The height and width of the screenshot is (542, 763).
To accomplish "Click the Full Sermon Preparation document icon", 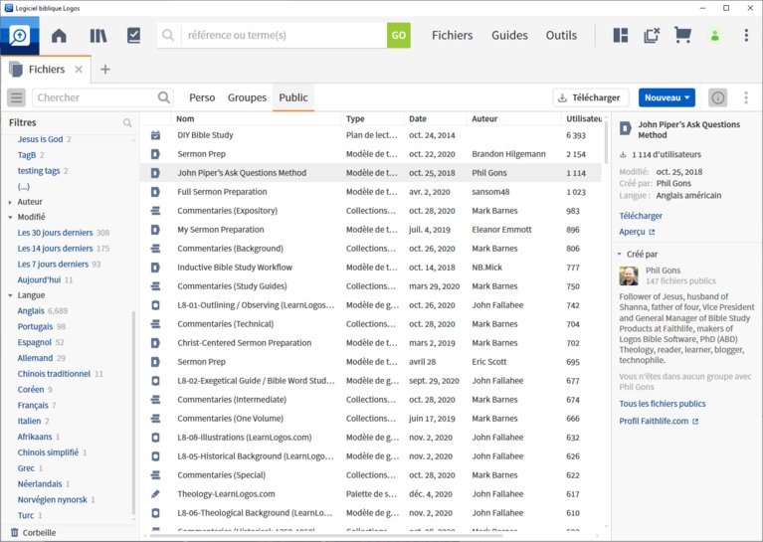I will click(155, 192).
